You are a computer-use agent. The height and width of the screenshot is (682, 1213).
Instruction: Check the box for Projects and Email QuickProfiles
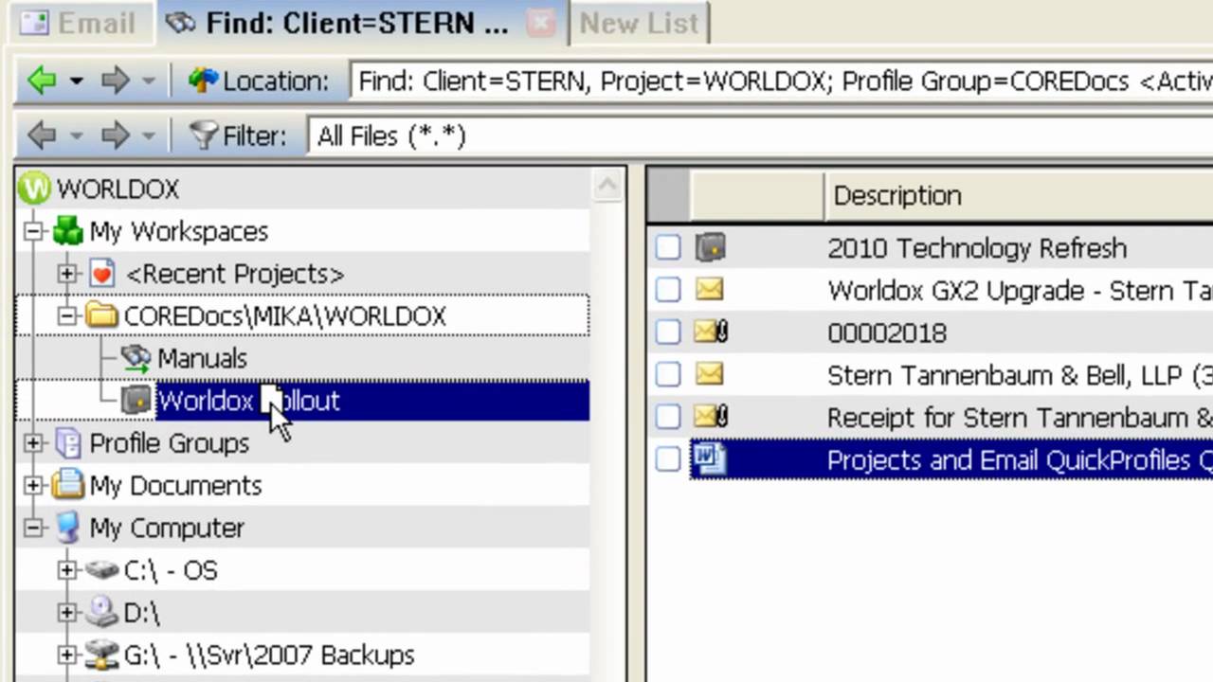[x=668, y=459]
